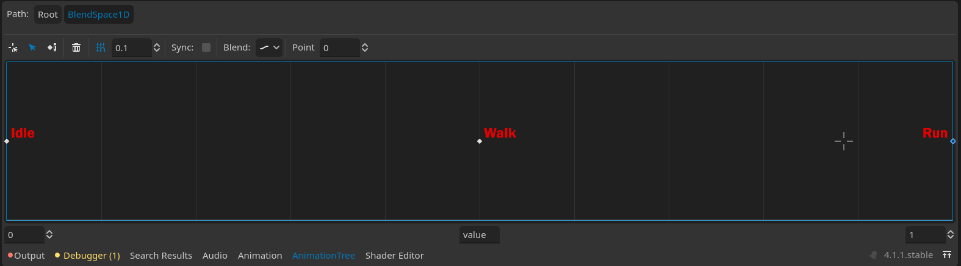The image size is (961, 266).
Task: Choose the create points tool
Action: coord(52,47)
